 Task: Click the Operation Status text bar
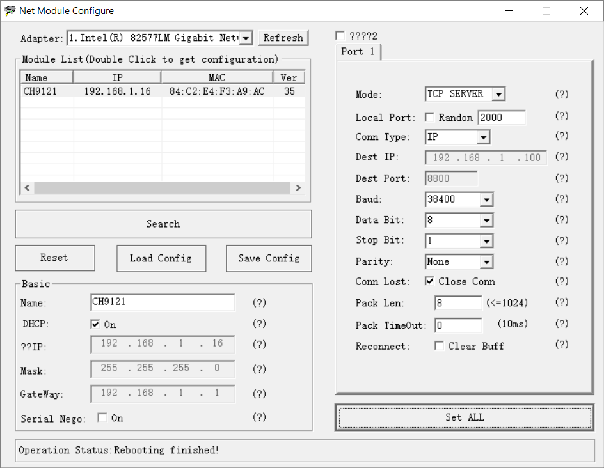point(305,450)
